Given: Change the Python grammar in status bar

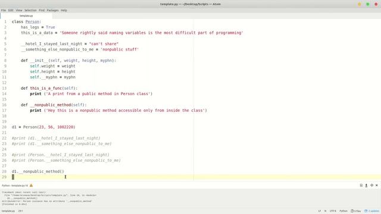Looking at the screenshot, I should 343,211.
